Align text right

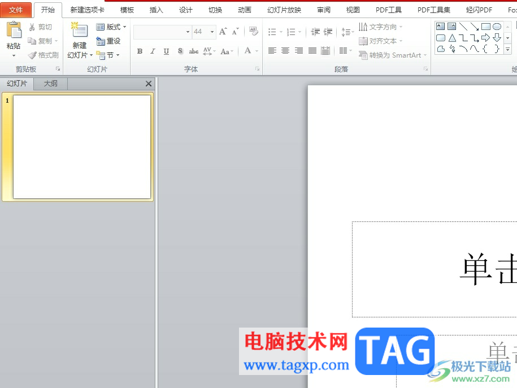pos(299,50)
